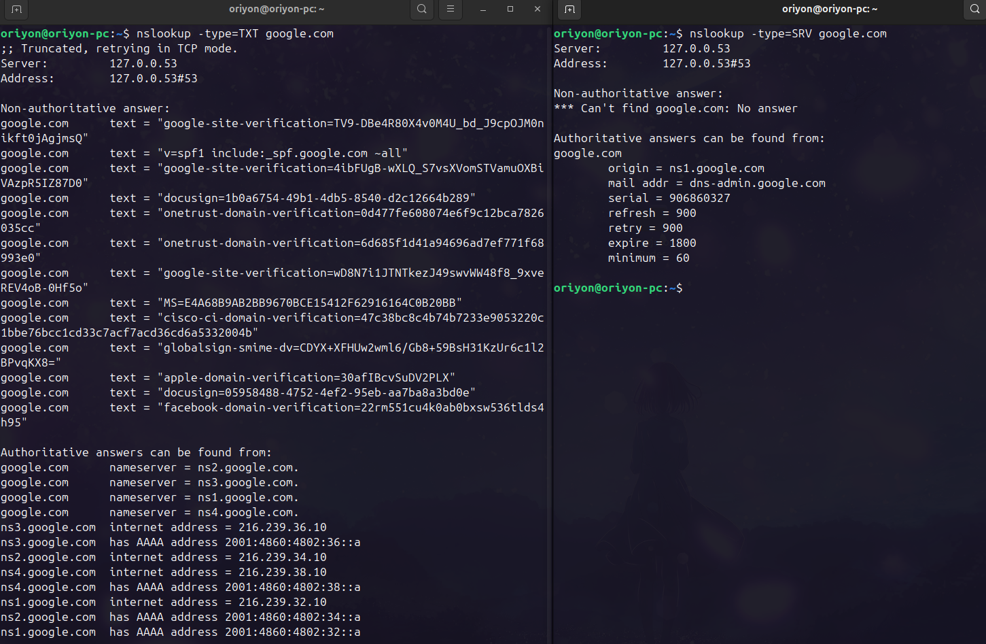The image size is (986, 644).
Task: Select the AAAA address 2001:4860:4802:38::a
Action: click(293, 587)
